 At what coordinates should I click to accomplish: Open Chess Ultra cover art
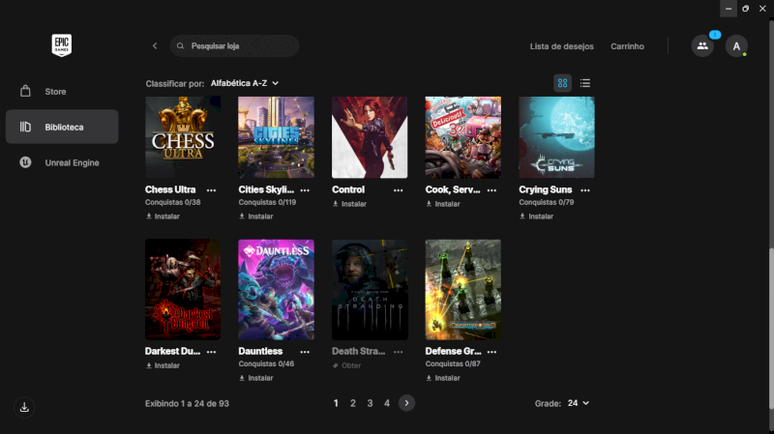183,137
